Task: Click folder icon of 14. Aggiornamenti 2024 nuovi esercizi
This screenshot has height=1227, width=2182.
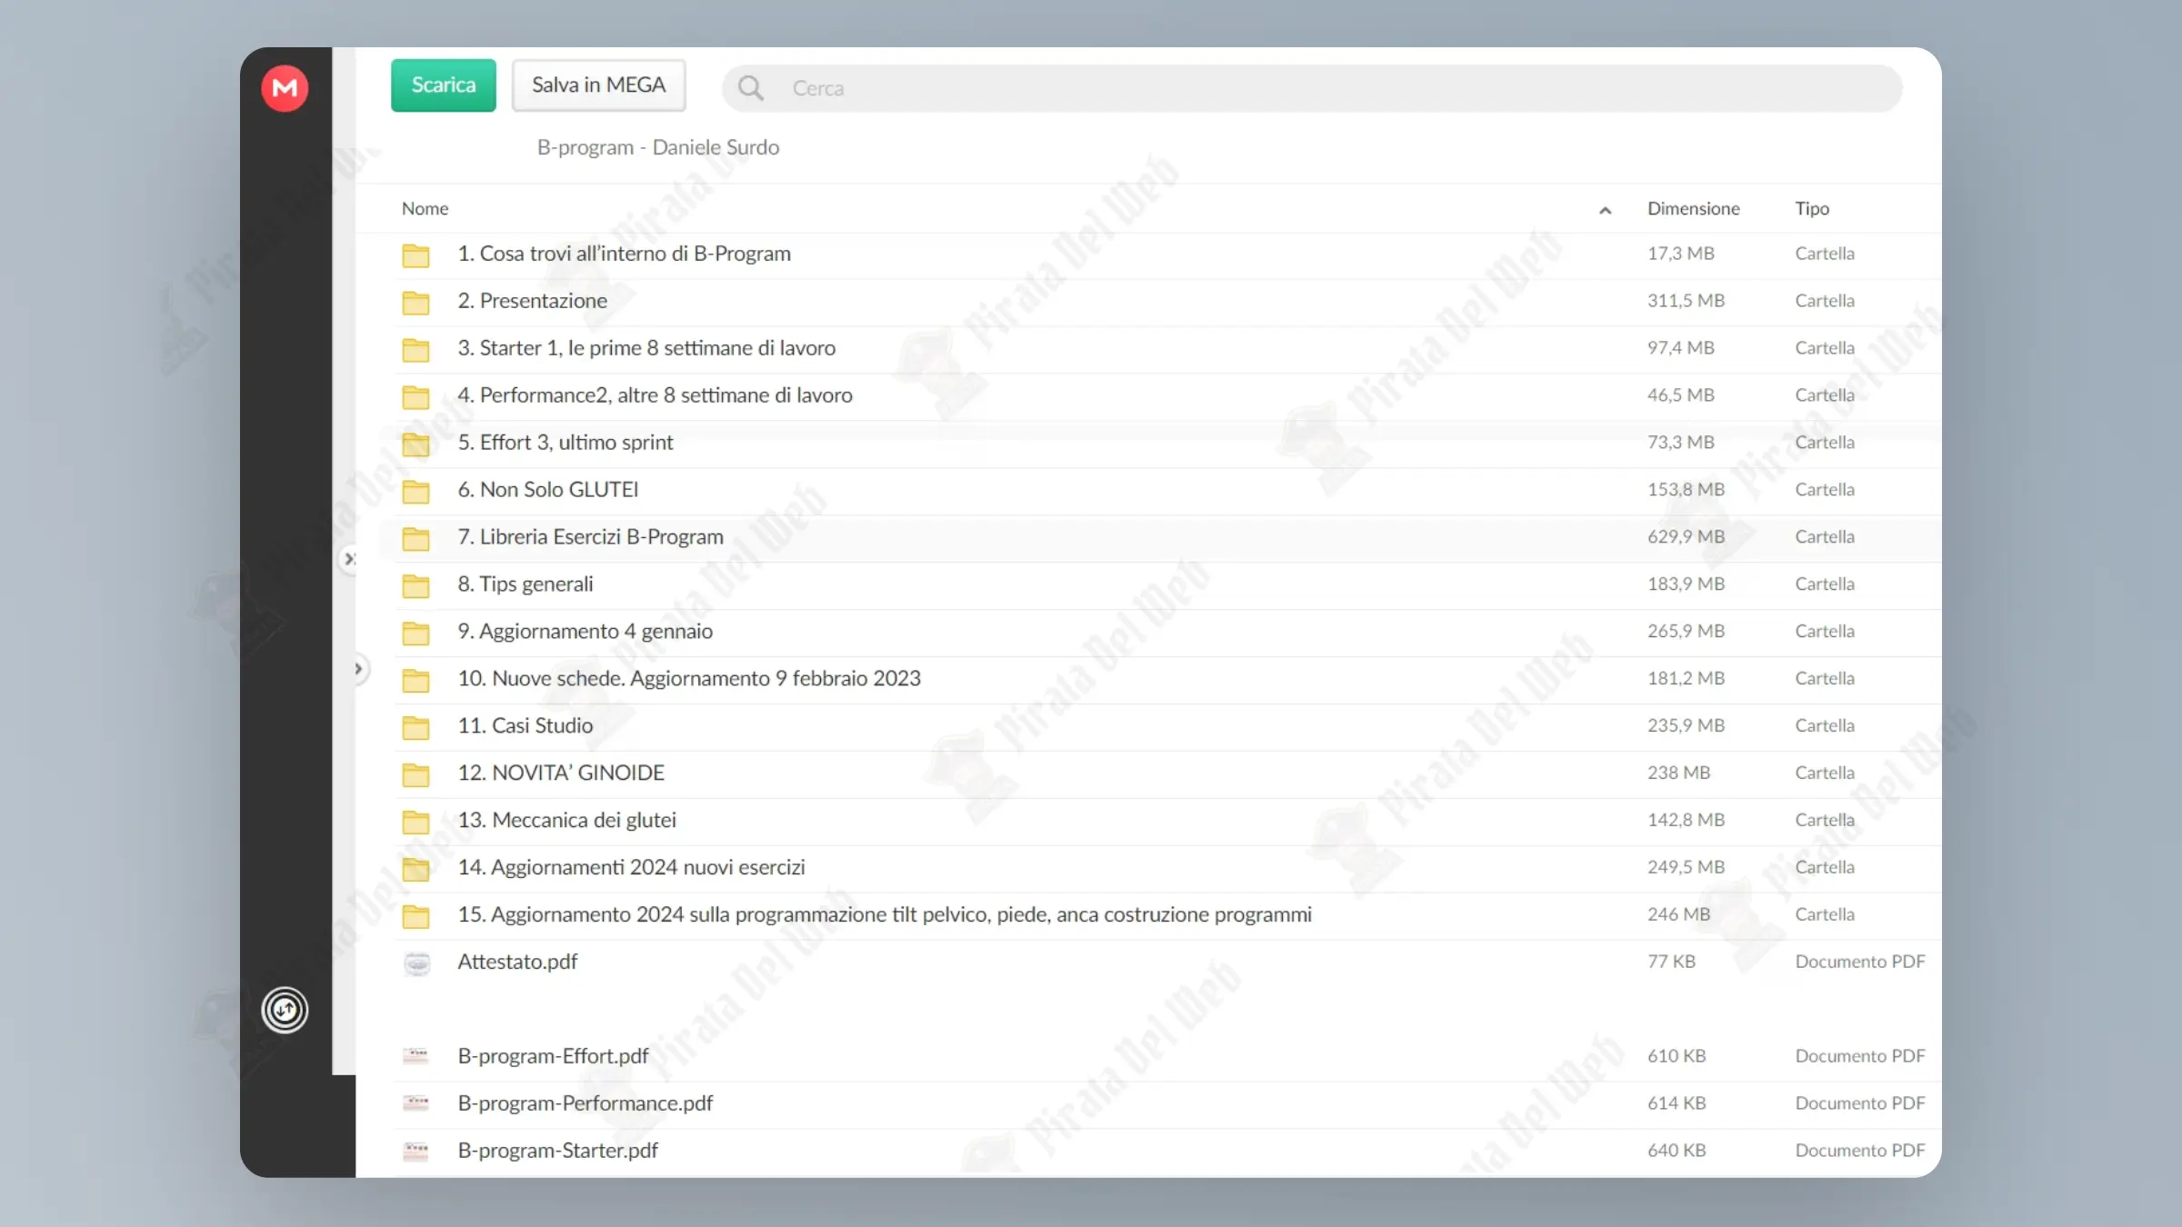Action: [415, 870]
